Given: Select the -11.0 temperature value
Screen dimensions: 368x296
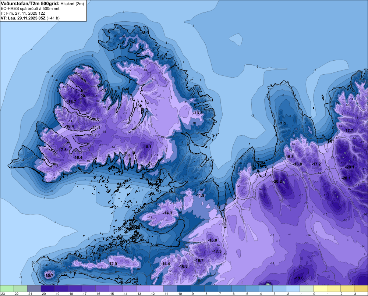Looking at the screenshot, I should [x=95, y=119].
